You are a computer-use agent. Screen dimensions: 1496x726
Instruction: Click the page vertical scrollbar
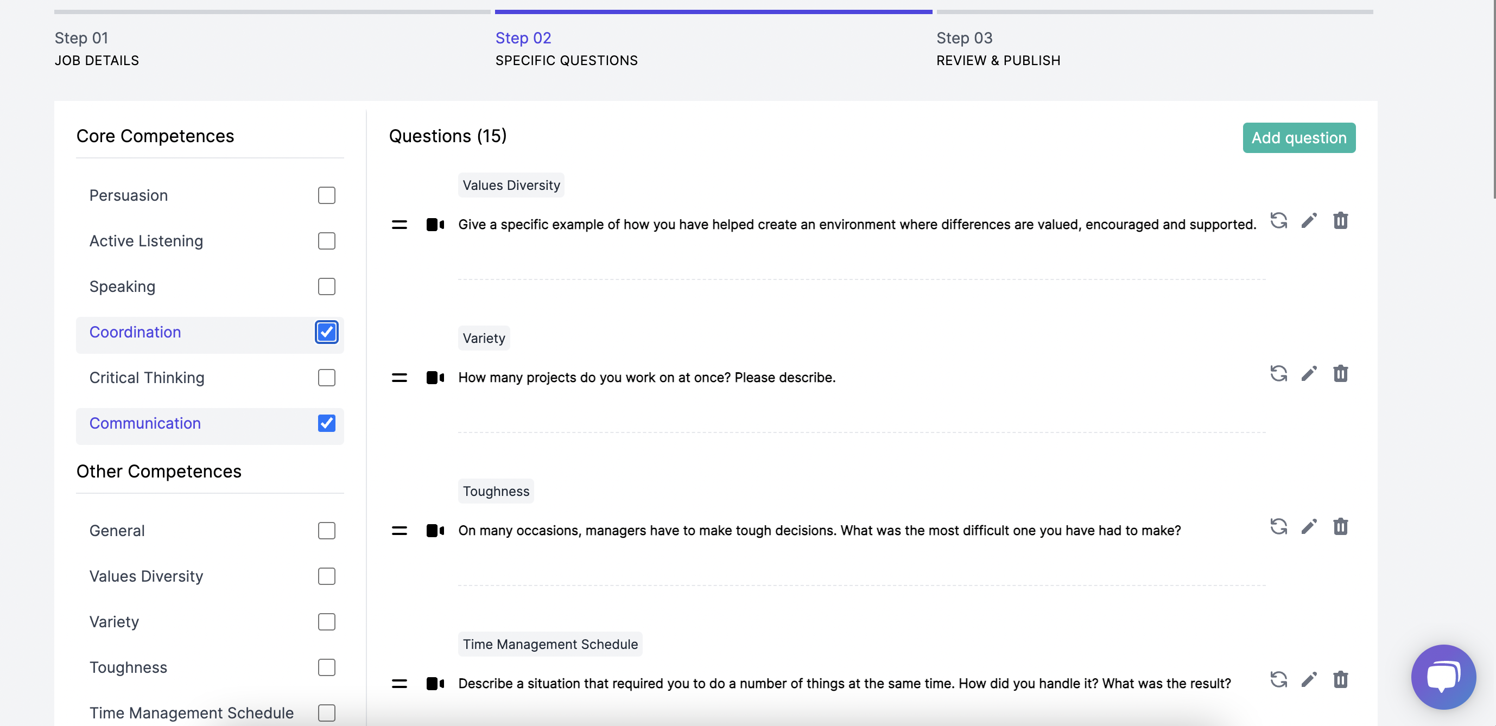(1493, 99)
